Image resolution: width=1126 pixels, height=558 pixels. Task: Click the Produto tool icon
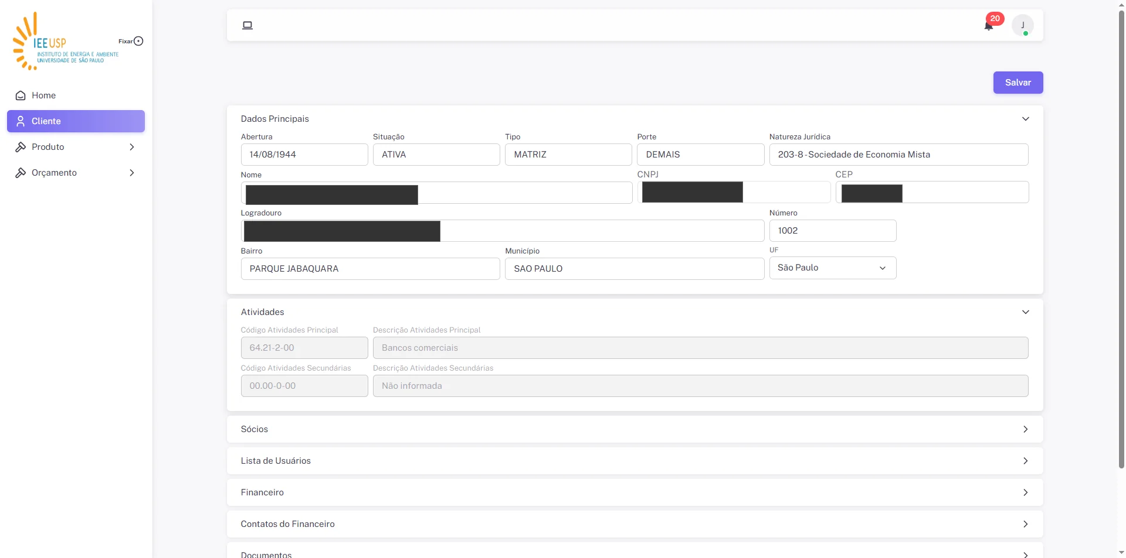(x=21, y=147)
